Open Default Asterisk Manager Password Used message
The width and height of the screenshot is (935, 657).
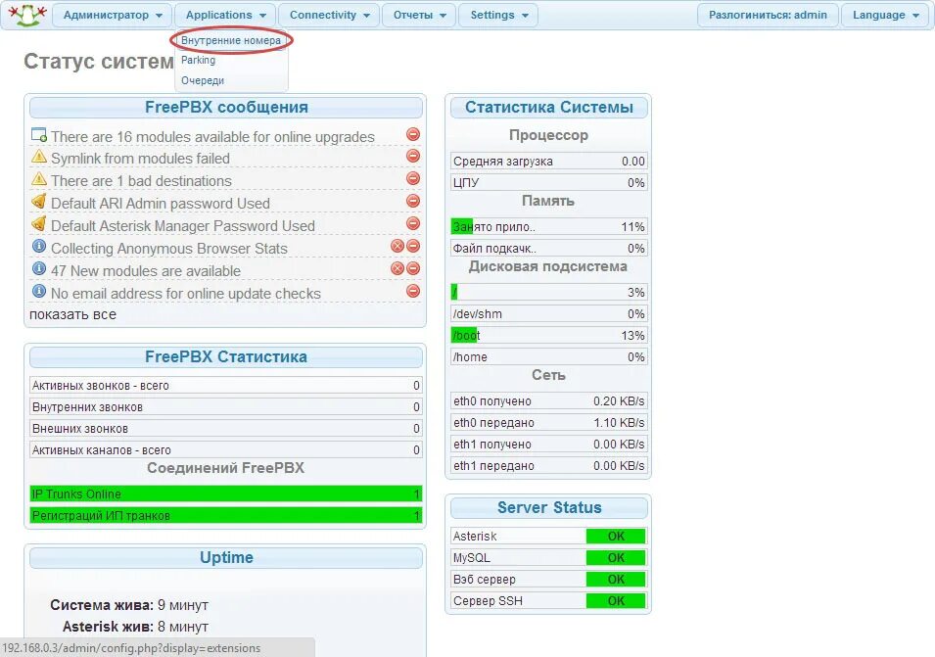(x=182, y=226)
